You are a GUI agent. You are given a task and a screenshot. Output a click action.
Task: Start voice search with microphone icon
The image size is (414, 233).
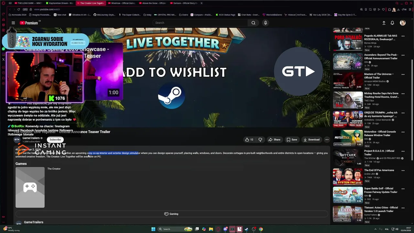[266, 23]
